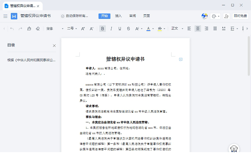
Task: Undo the last action
Action: 12,29
